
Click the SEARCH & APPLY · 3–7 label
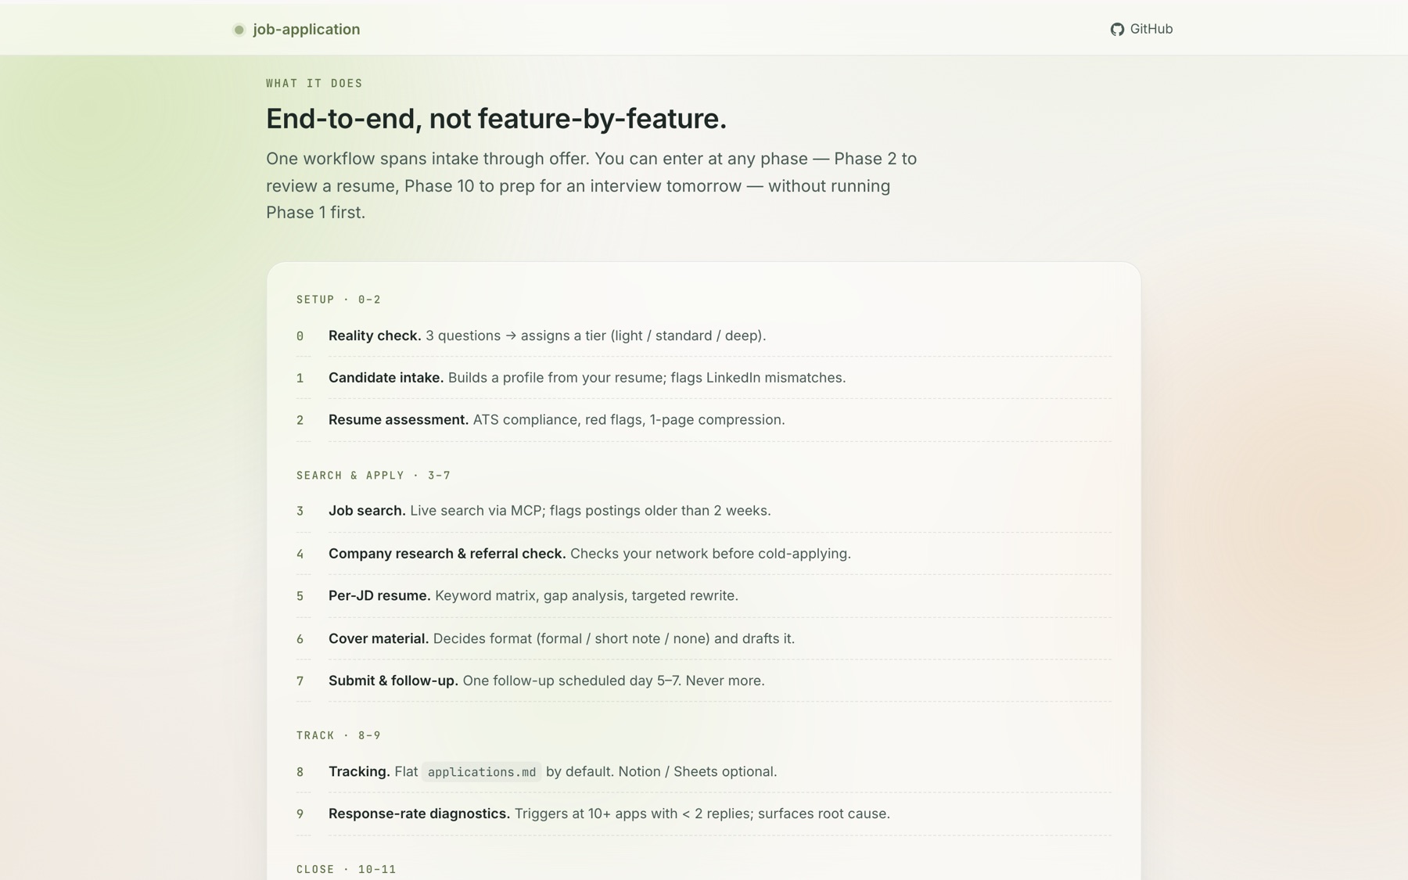coord(373,476)
